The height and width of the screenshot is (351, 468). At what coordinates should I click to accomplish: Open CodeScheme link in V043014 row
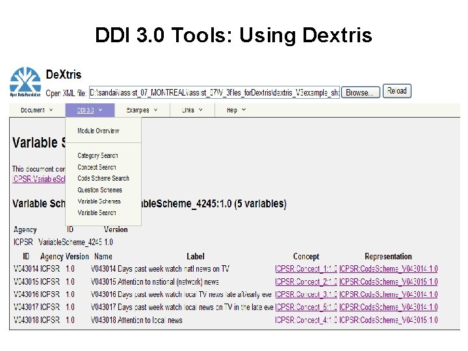point(388,269)
